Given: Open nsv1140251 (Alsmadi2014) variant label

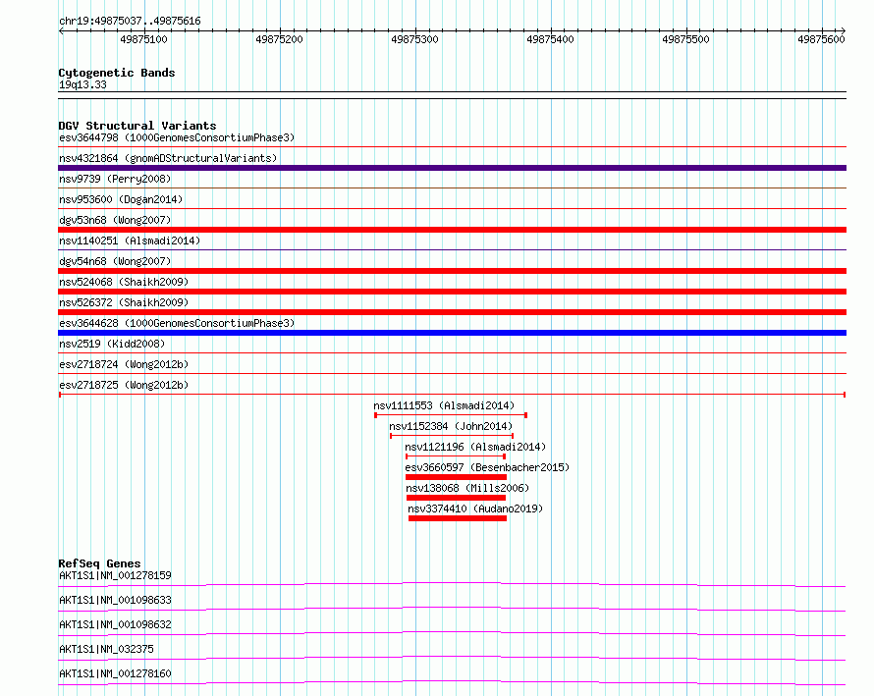Looking at the screenshot, I should (130, 241).
